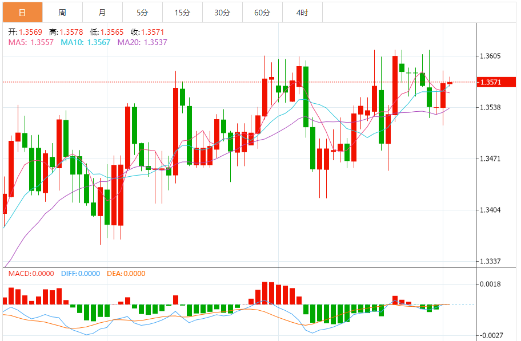Click the MACD:0.0000 label
Image resolution: width=521 pixels, height=341 pixels.
point(31,274)
